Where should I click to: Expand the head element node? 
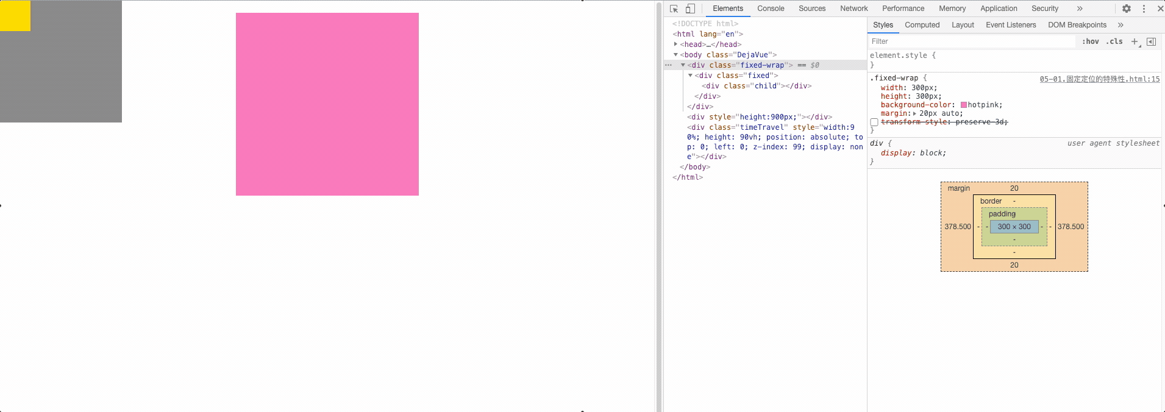click(675, 44)
